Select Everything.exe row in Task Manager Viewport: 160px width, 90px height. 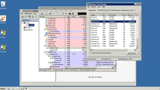coord(113,26)
